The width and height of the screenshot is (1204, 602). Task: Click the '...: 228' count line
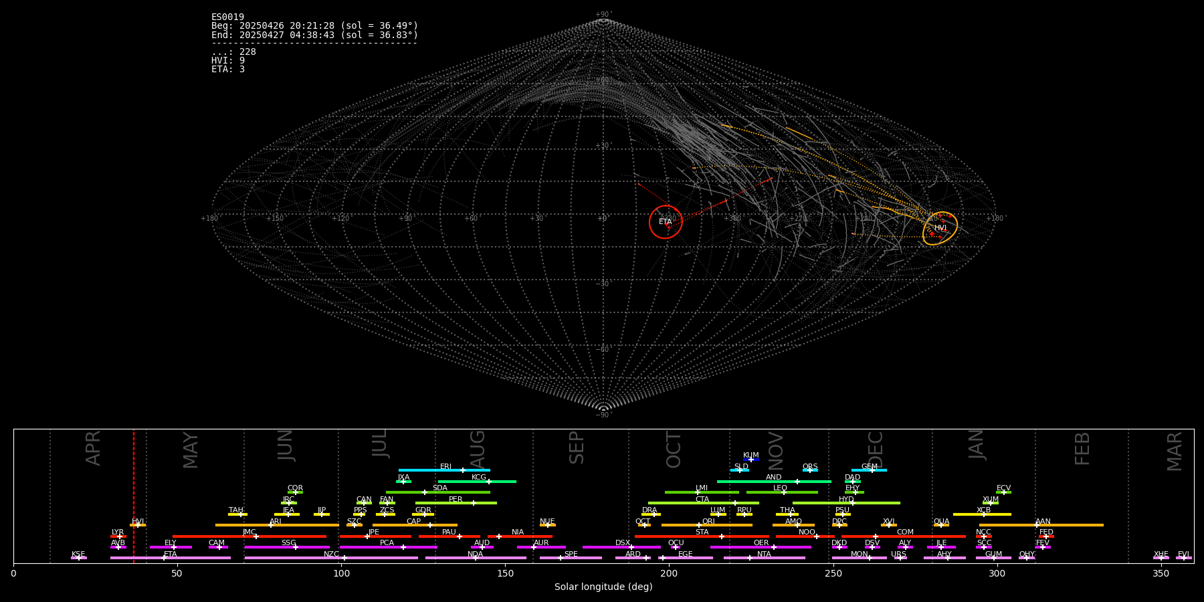233,52
